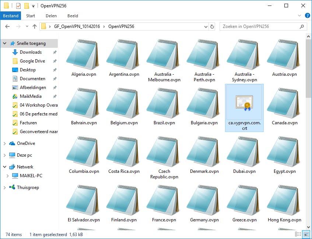Open Desktop in the navigation pane
Screen dimensions: 312x239
click(x=28, y=70)
